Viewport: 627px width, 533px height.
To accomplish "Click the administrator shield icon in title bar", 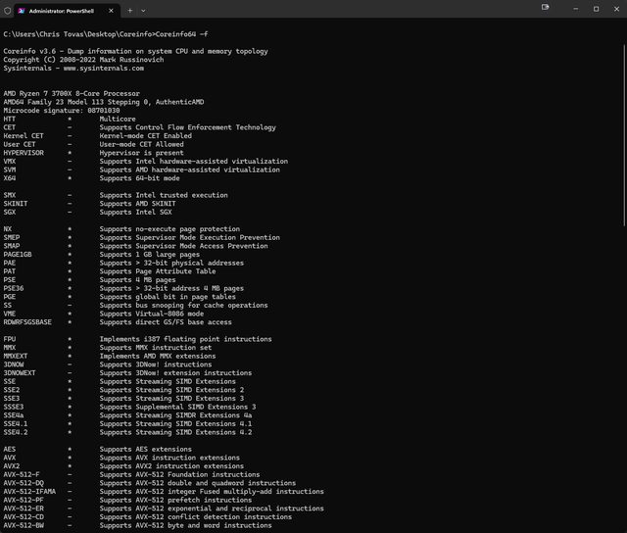I will (9, 9).
